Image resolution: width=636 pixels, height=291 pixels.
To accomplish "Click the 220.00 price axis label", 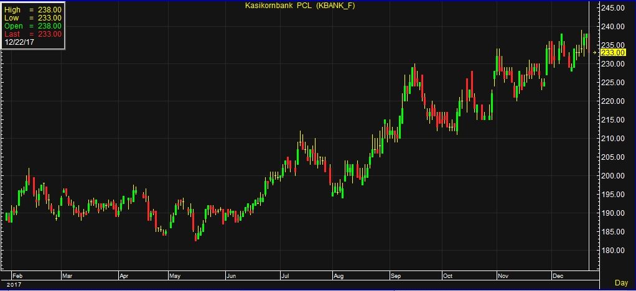I will click(613, 101).
